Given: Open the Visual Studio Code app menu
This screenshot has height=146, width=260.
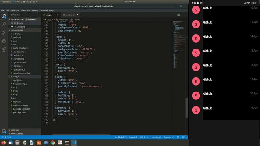Looking at the screenshot, I should point(25,2).
